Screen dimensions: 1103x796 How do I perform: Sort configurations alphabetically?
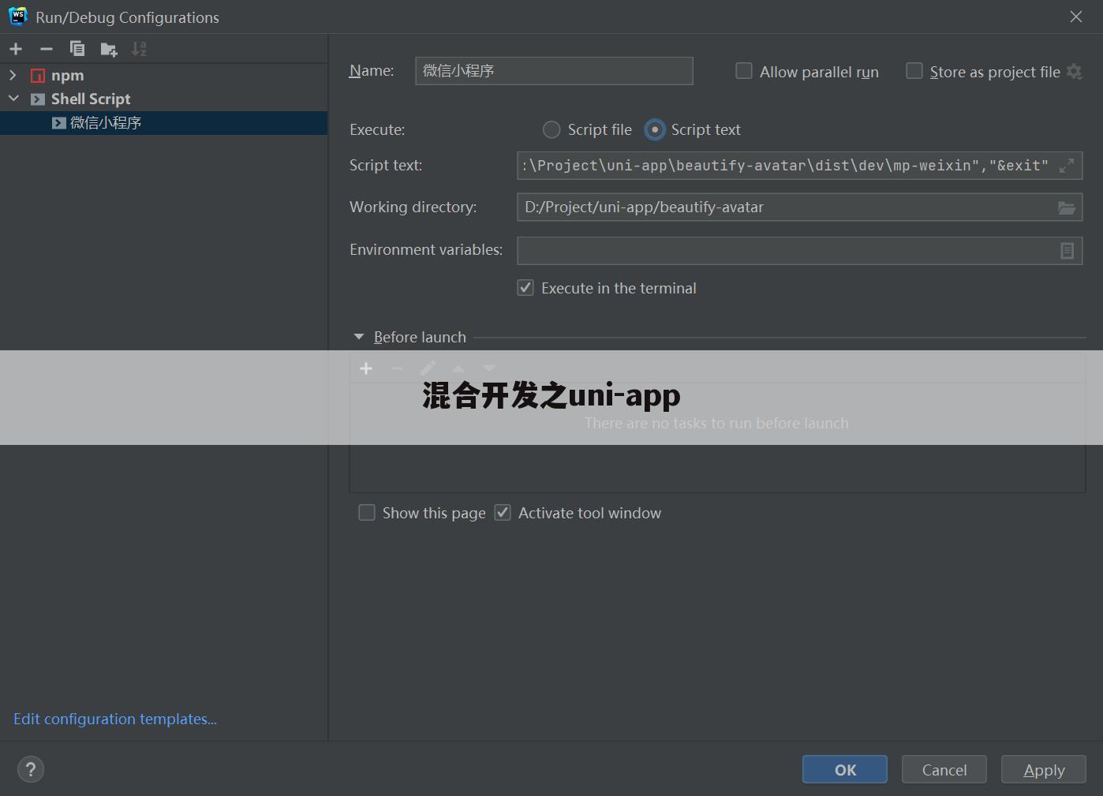(139, 49)
